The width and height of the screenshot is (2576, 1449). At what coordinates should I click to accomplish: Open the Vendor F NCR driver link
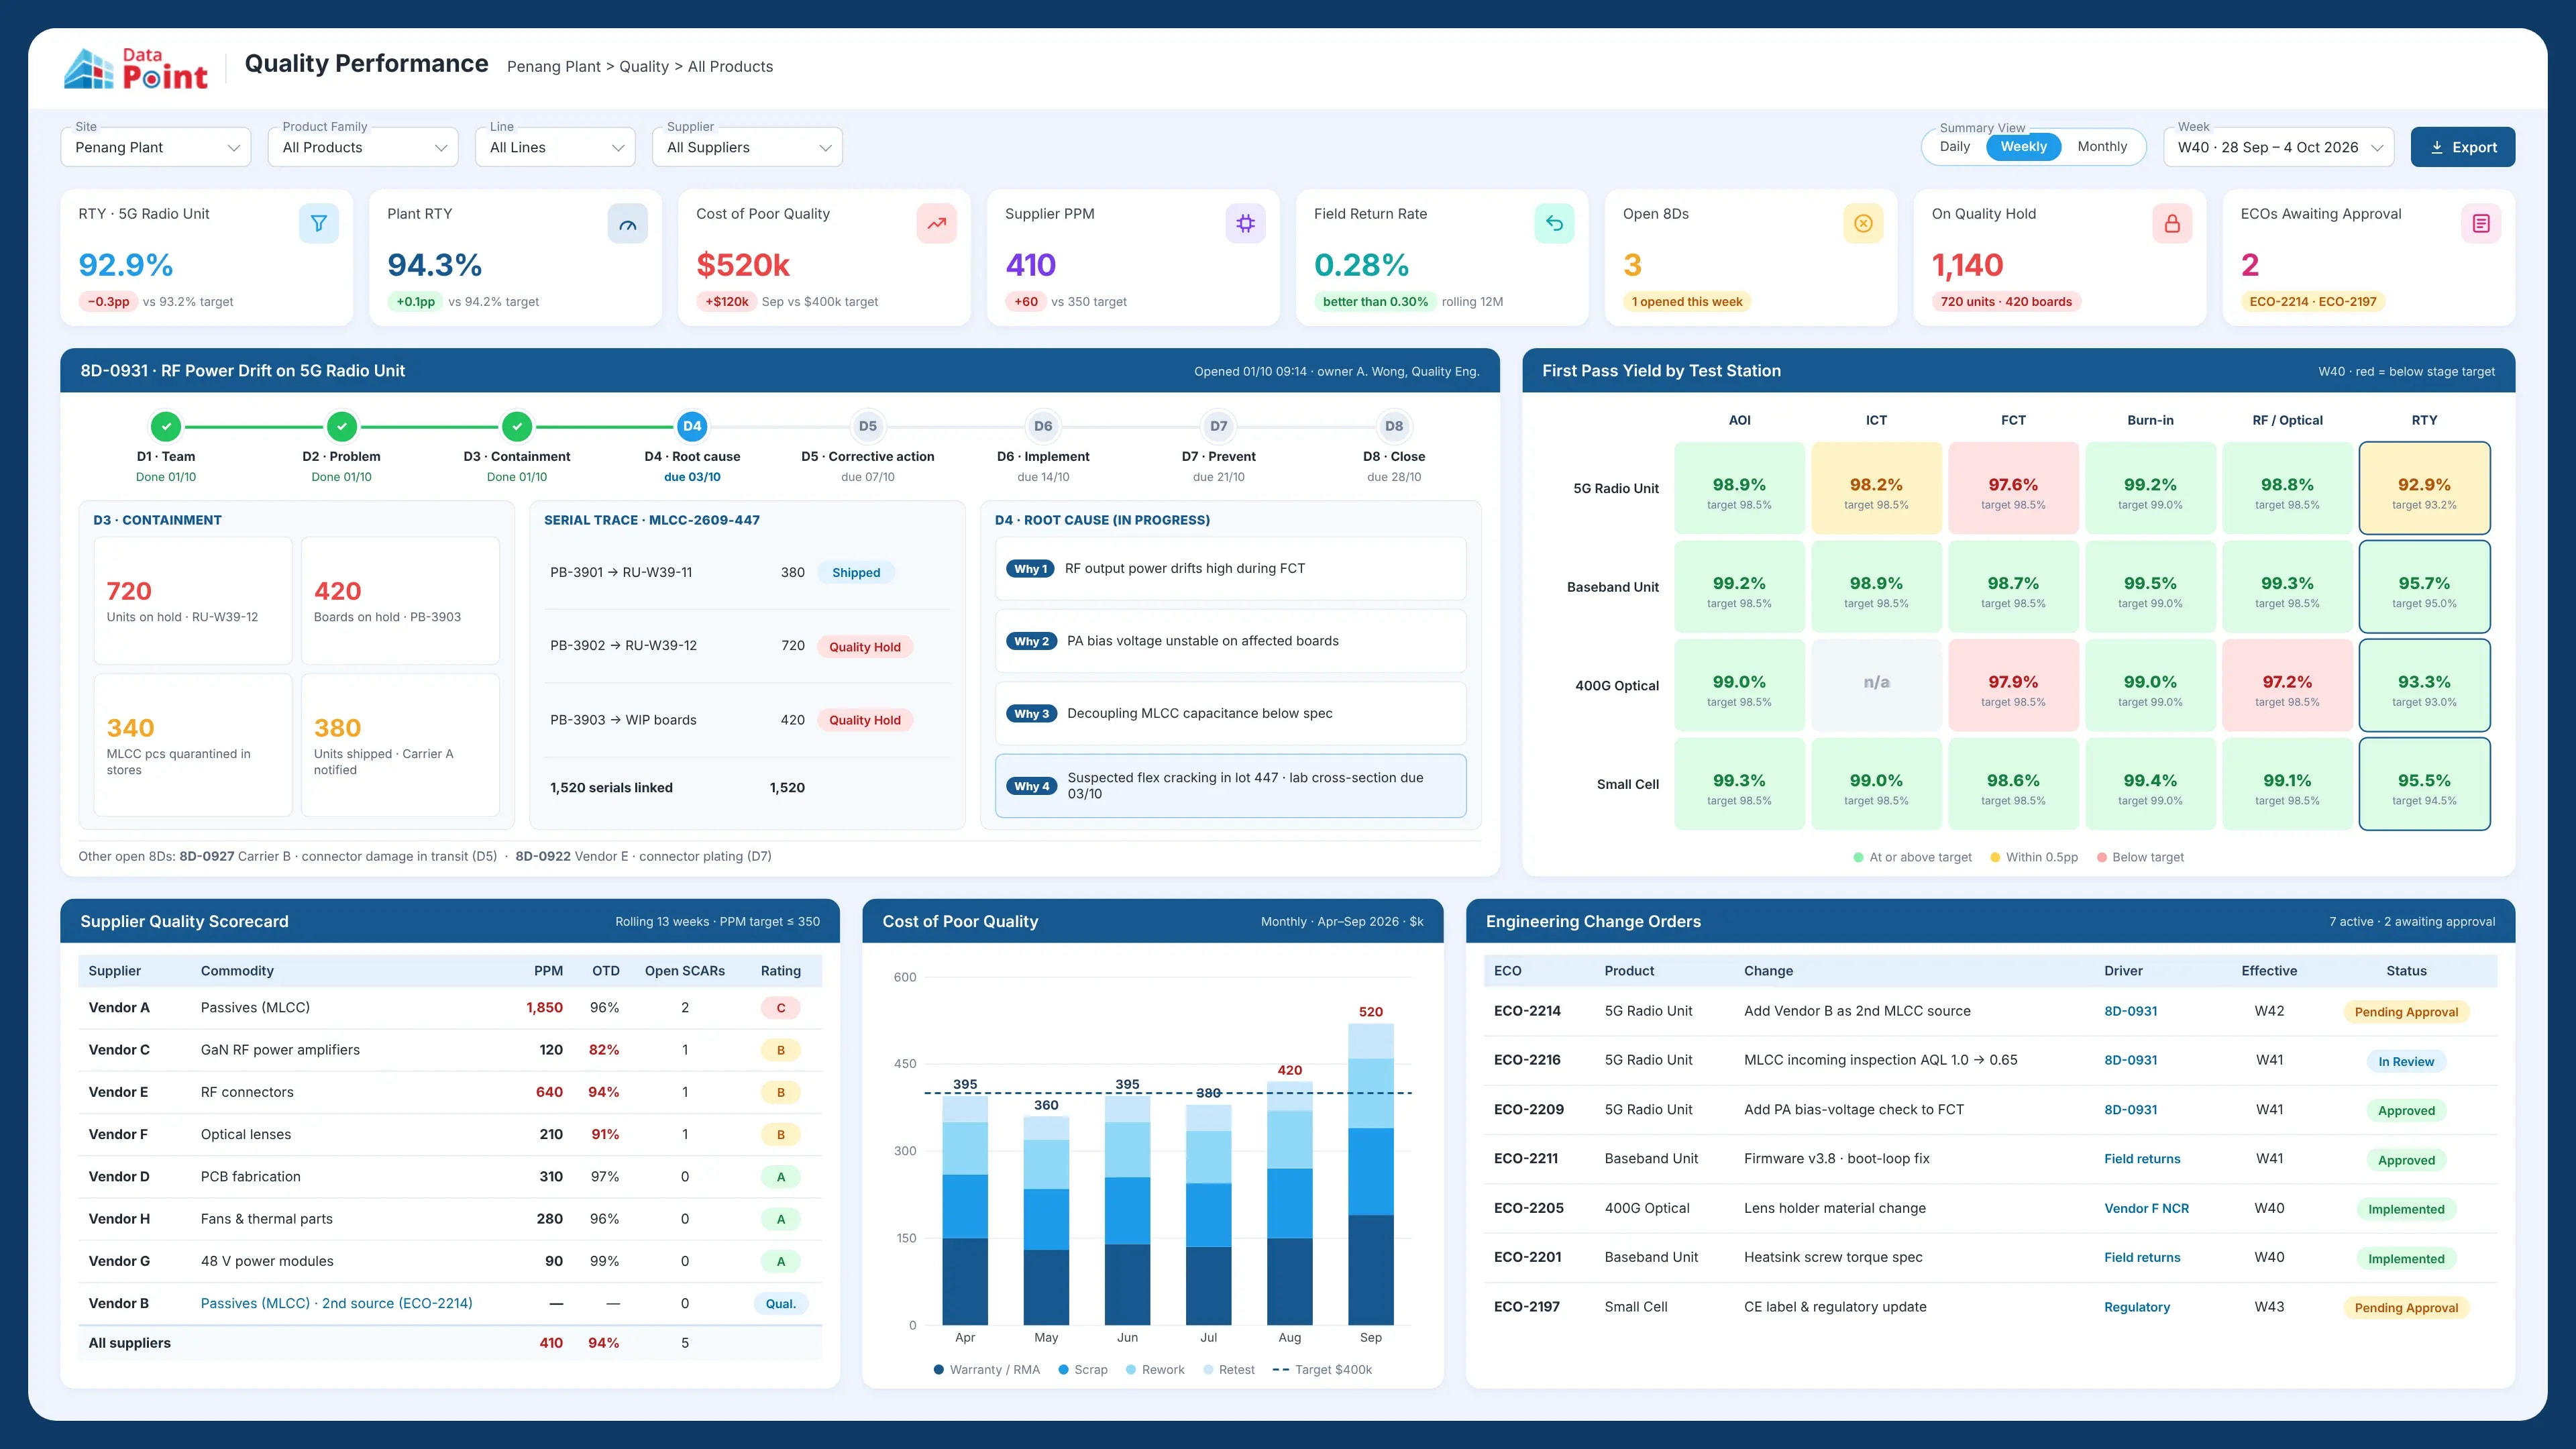click(x=2146, y=1208)
